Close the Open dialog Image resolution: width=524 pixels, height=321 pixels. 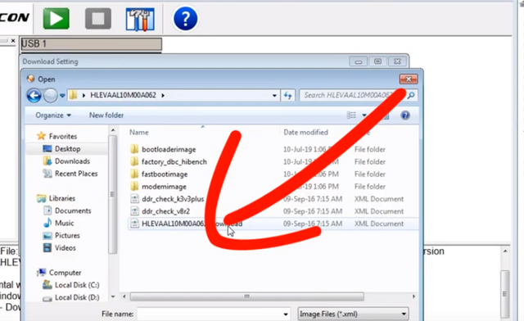click(409, 79)
